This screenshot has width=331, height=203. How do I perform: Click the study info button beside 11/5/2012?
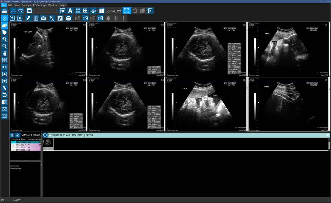[x=45, y=135]
